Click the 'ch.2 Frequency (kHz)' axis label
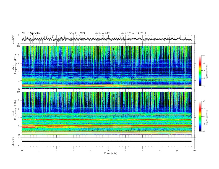Image resolution: width=219 pixels, height=169 pixels. point(14,110)
